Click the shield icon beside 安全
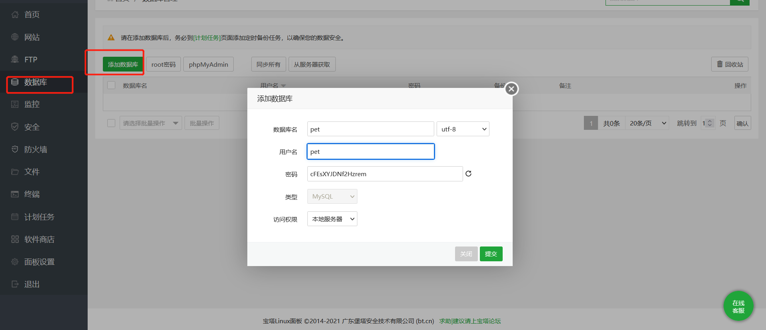 [15, 127]
